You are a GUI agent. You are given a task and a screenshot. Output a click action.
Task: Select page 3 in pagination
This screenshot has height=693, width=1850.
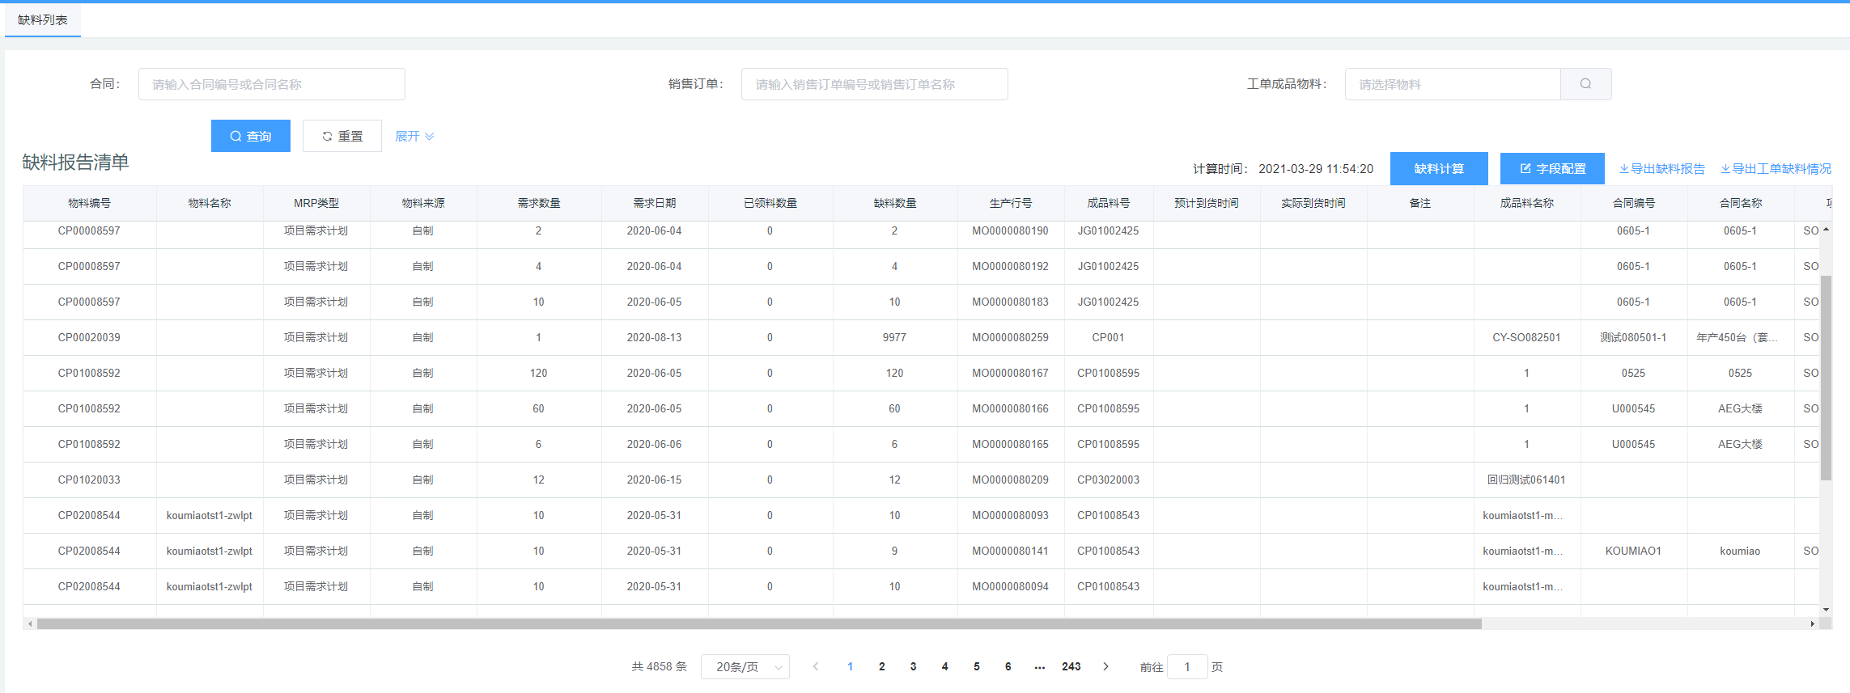pyautogui.click(x=913, y=666)
